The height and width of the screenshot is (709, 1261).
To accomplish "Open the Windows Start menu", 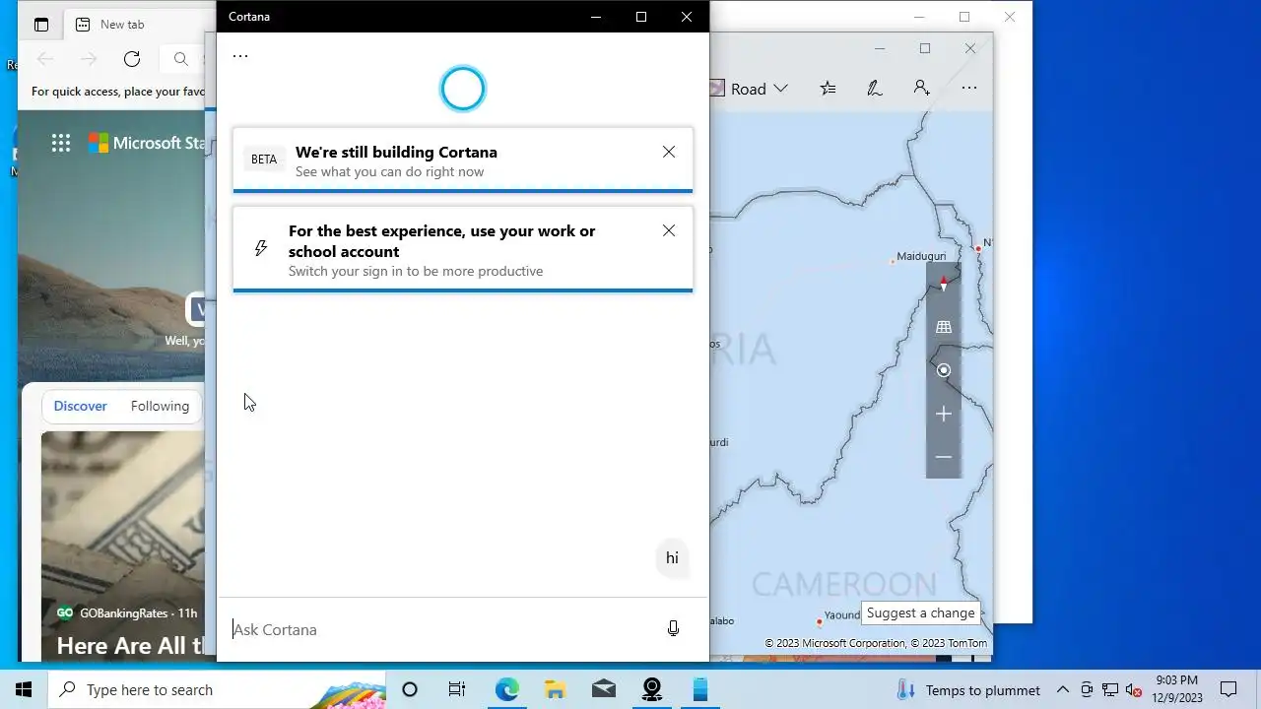I will coord(24,689).
